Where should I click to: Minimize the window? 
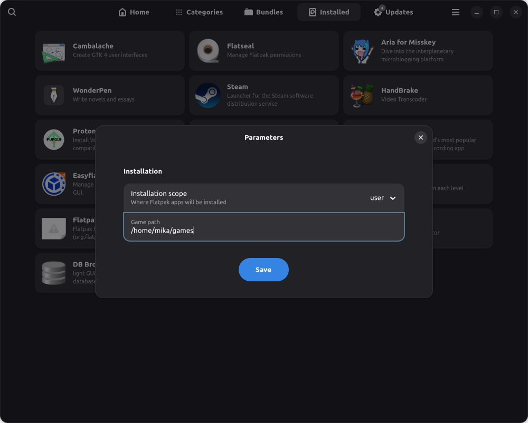coord(476,12)
